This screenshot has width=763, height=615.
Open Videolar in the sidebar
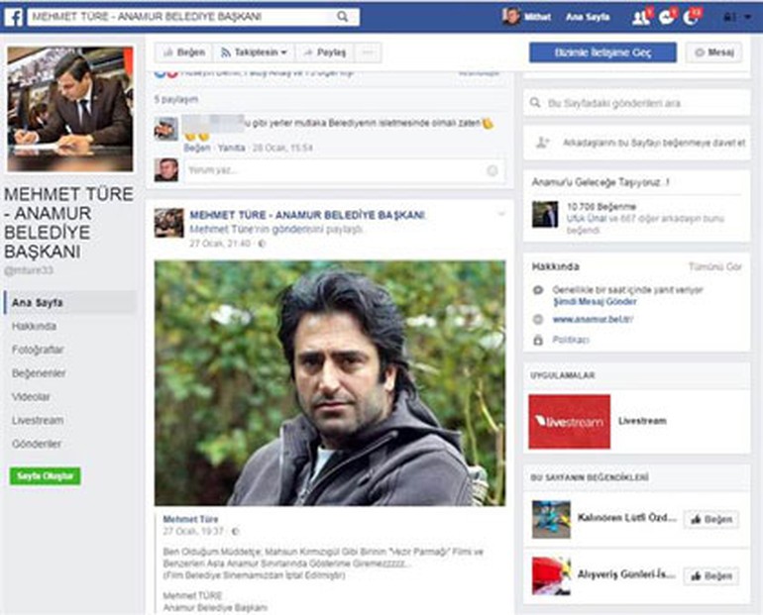click(x=31, y=397)
